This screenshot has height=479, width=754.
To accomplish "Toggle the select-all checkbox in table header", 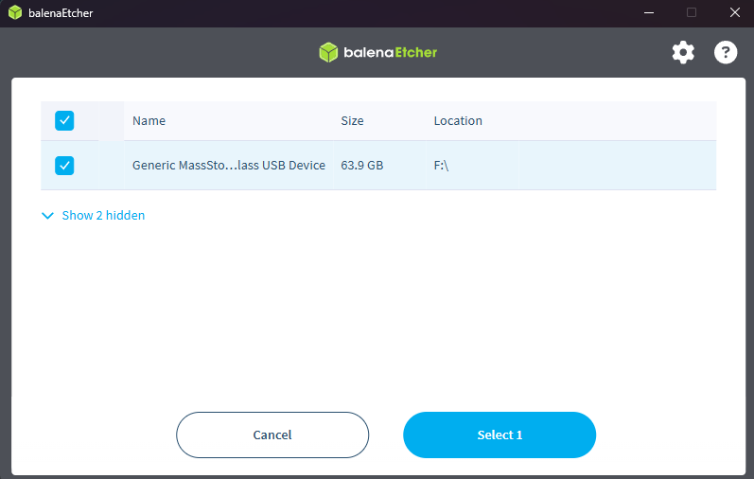I will tap(64, 120).
